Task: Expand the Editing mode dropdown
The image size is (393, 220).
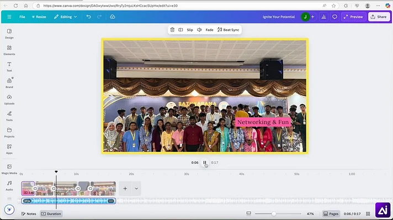Action: 66,16
